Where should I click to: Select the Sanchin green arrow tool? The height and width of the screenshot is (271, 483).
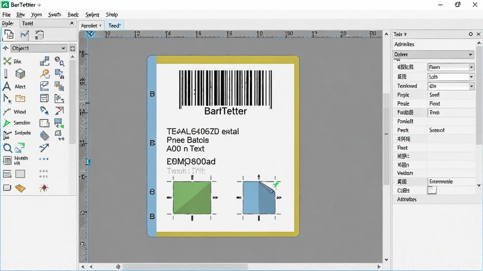(x=7, y=123)
